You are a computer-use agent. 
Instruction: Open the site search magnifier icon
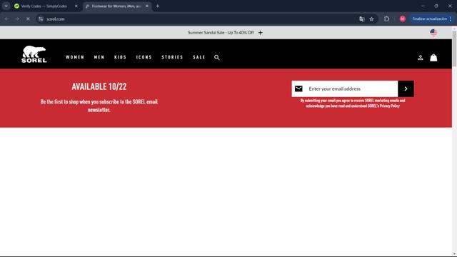[217, 57]
